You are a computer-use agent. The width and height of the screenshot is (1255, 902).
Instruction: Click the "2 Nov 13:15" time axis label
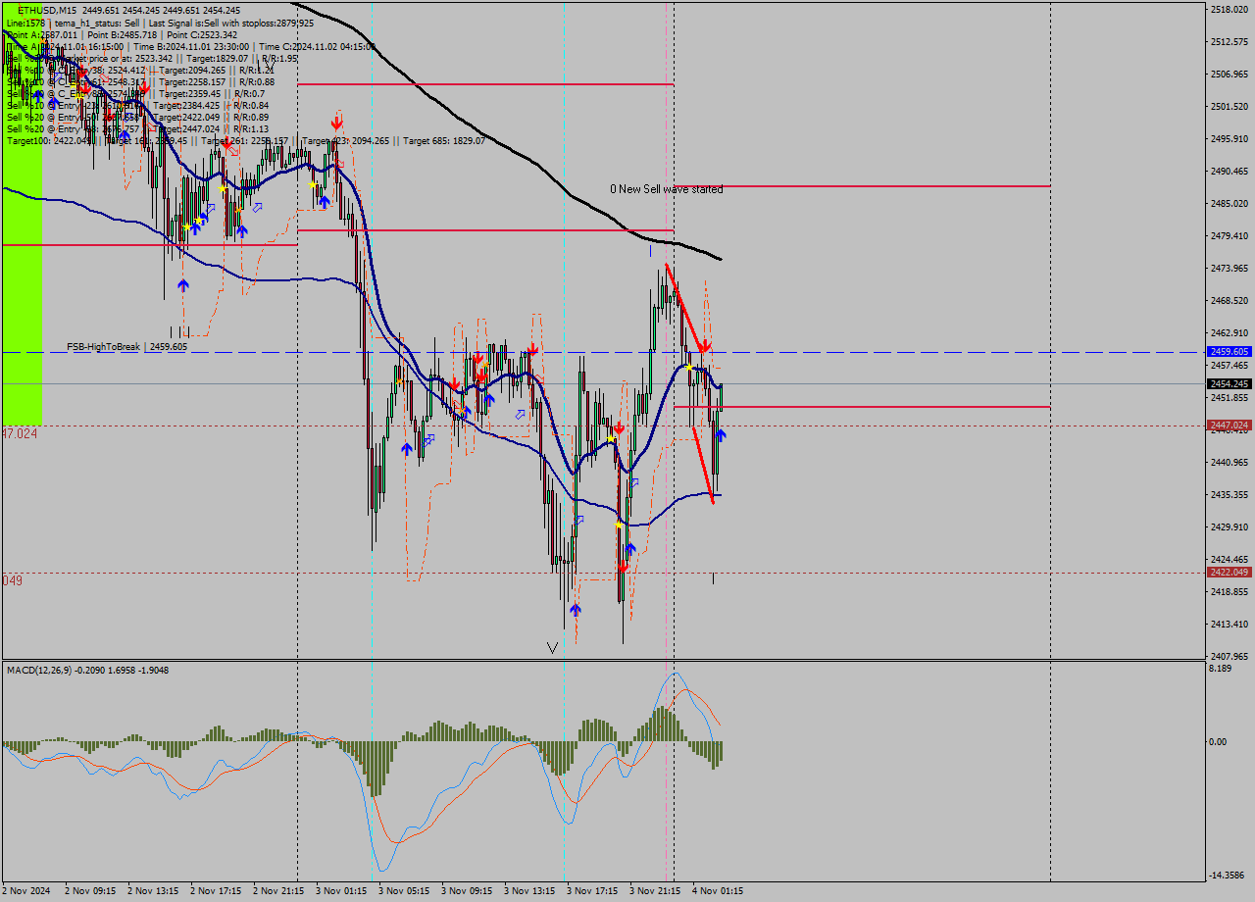click(x=153, y=891)
